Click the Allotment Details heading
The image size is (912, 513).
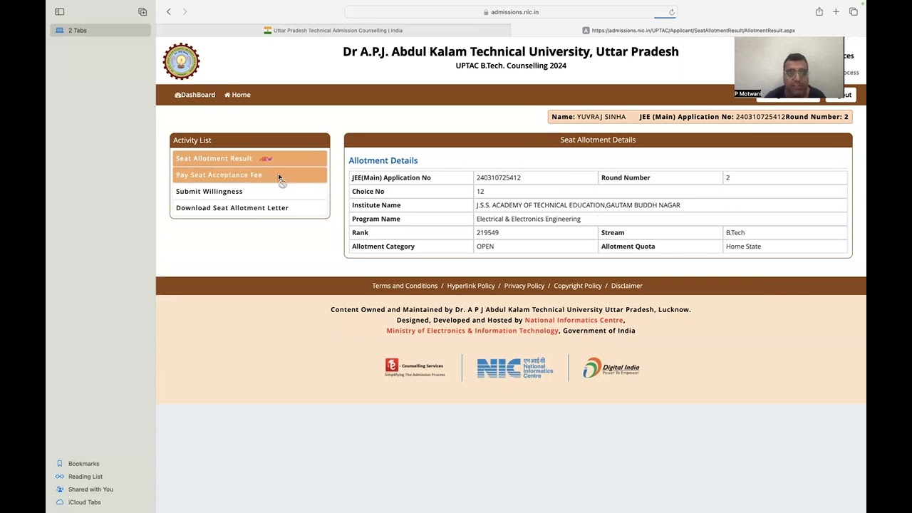point(383,160)
